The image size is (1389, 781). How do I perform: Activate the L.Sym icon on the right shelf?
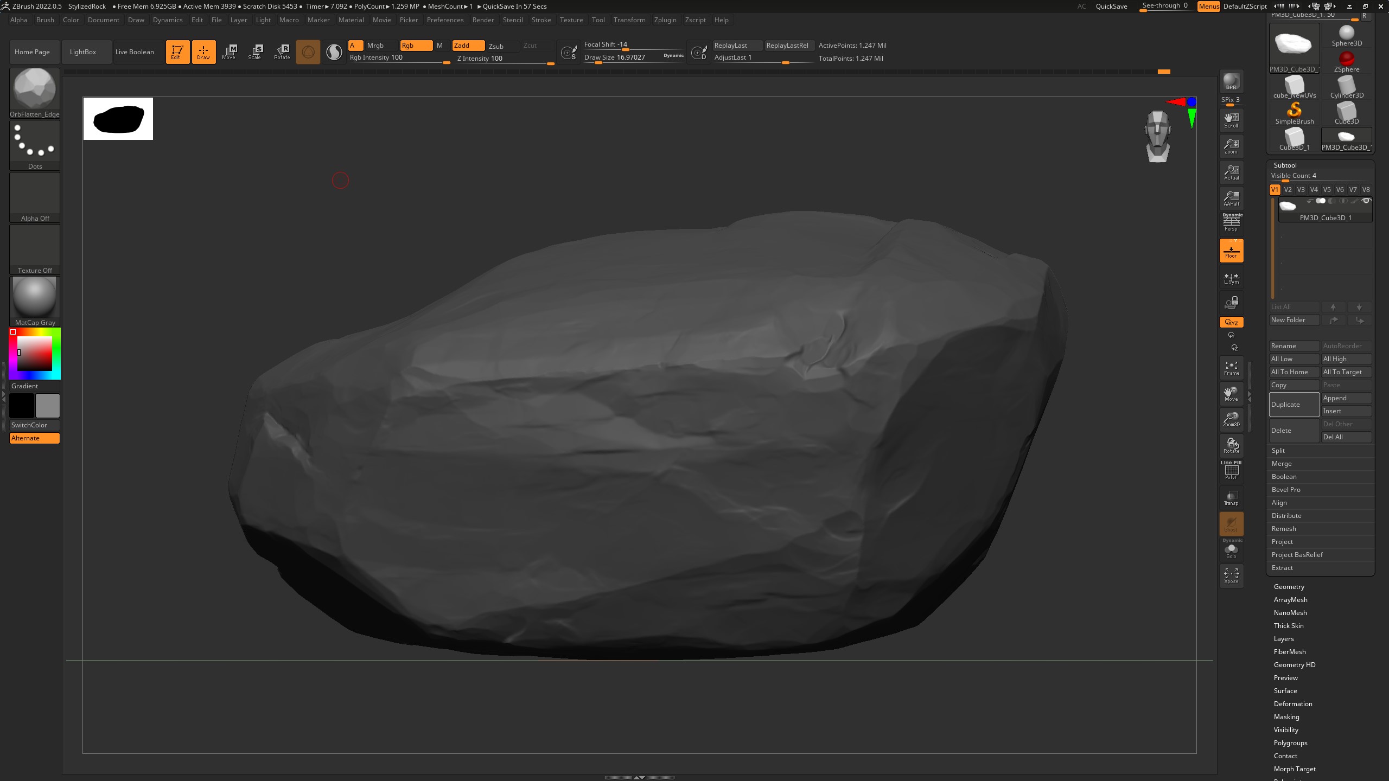coord(1231,278)
